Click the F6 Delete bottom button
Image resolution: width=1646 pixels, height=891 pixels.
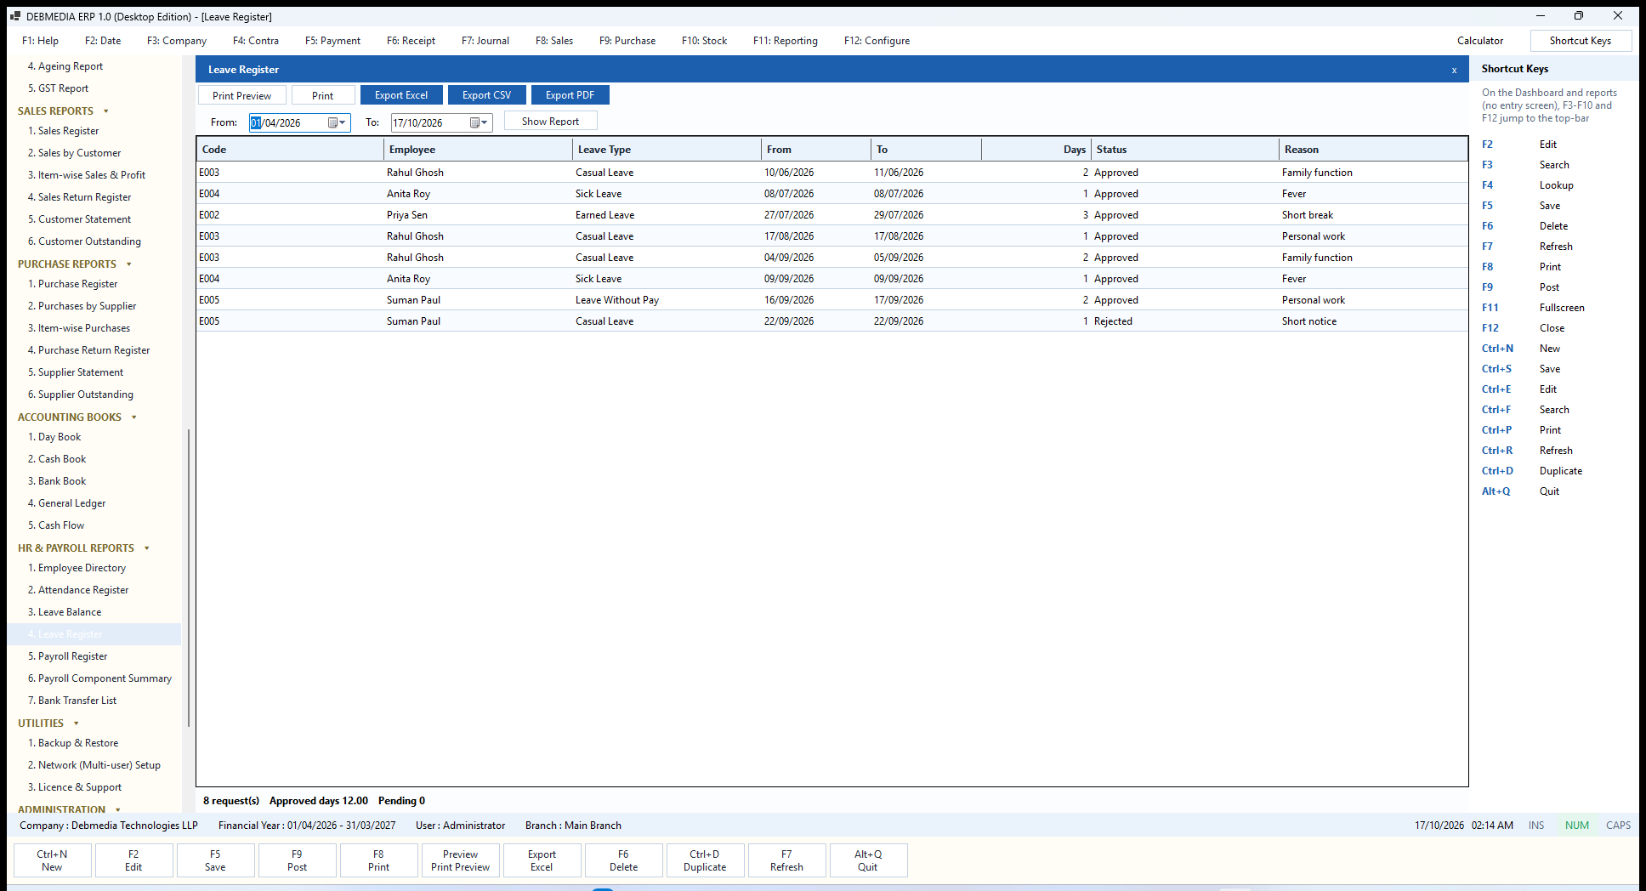(623, 860)
